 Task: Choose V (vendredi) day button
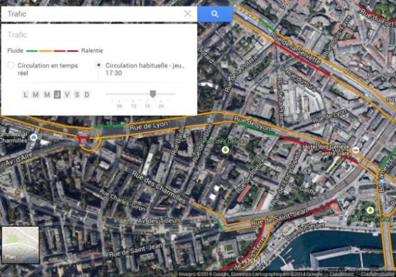67,95
